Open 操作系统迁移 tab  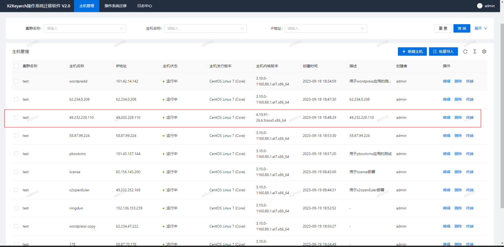pos(116,6)
